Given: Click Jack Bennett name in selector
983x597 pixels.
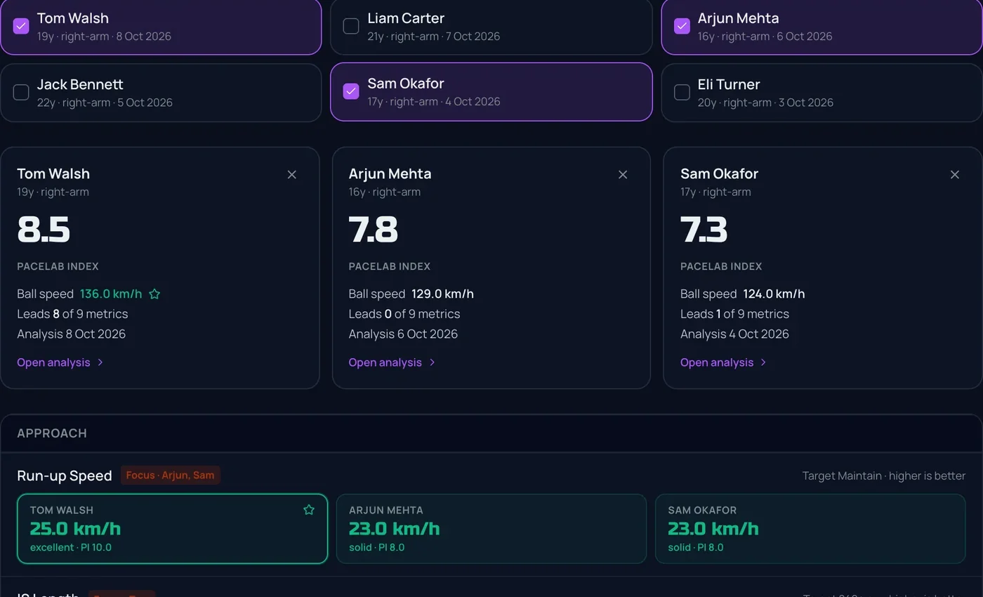Looking at the screenshot, I should (80, 84).
